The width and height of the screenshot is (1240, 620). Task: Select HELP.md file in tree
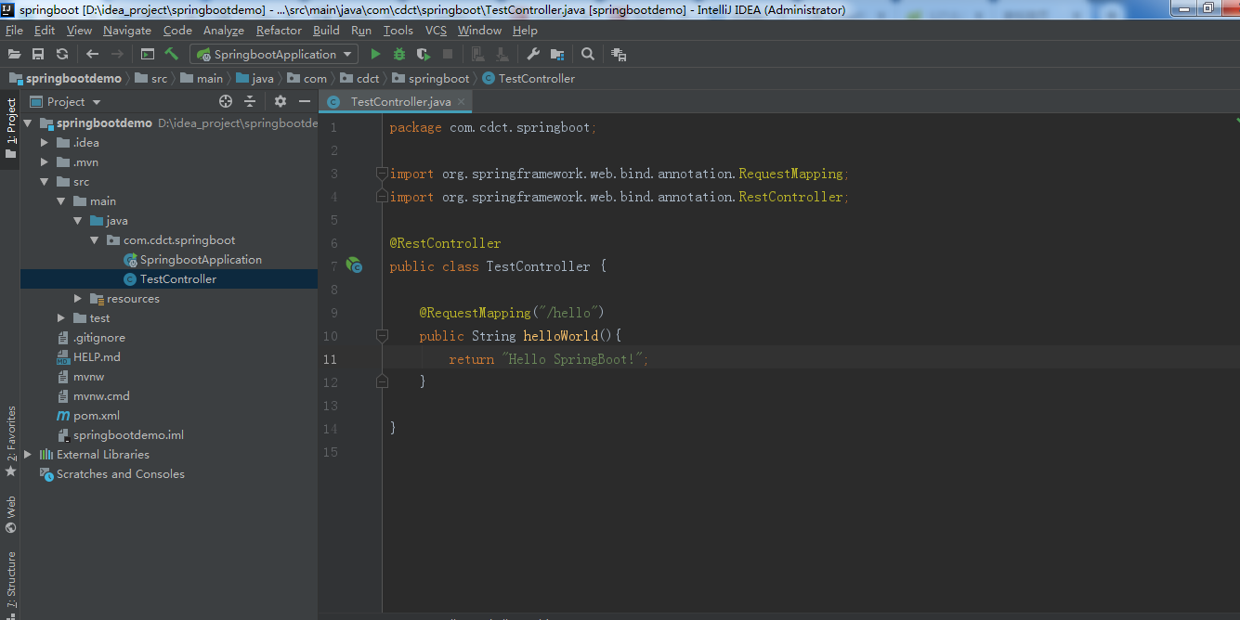[x=97, y=357]
